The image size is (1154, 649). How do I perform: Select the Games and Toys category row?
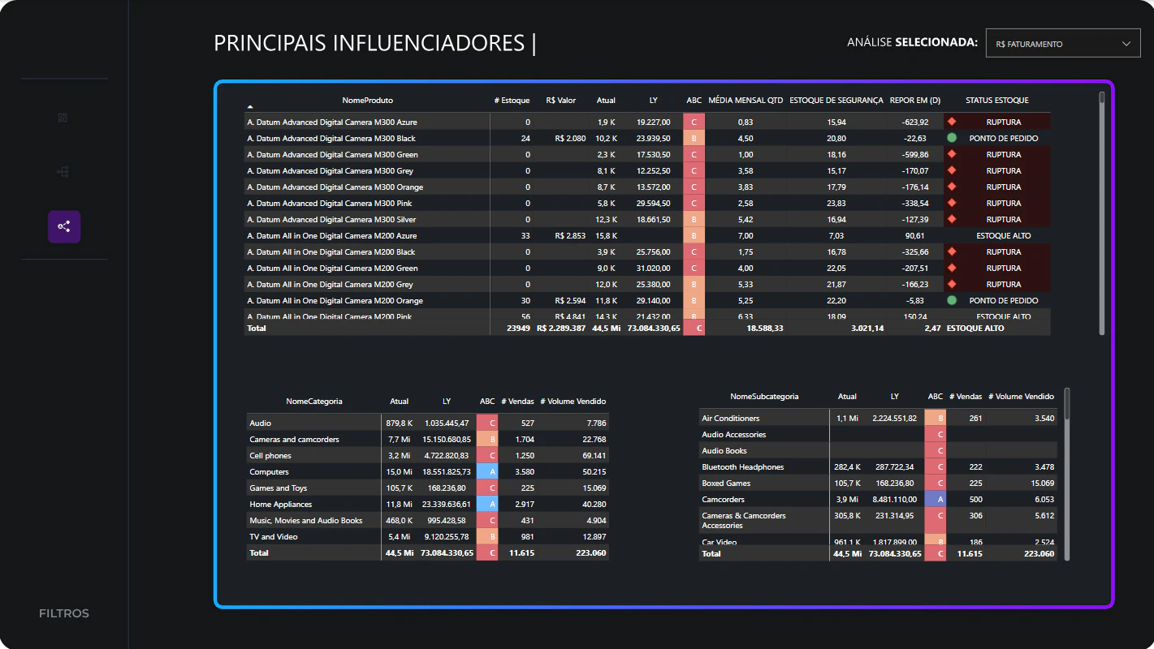427,488
